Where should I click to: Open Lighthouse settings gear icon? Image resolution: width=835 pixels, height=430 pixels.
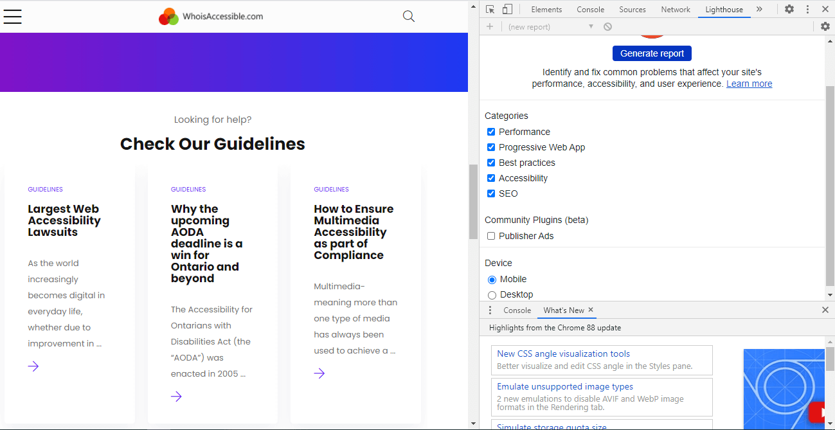click(825, 26)
